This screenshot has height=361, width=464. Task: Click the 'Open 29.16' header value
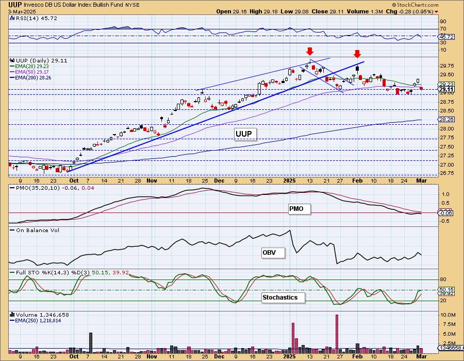[x=232, y=11]
